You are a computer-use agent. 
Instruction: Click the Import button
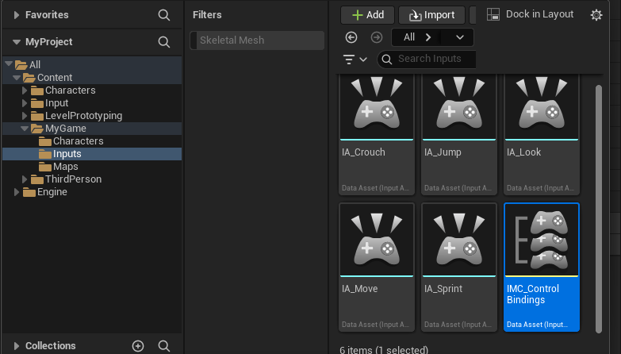point(431,15)
